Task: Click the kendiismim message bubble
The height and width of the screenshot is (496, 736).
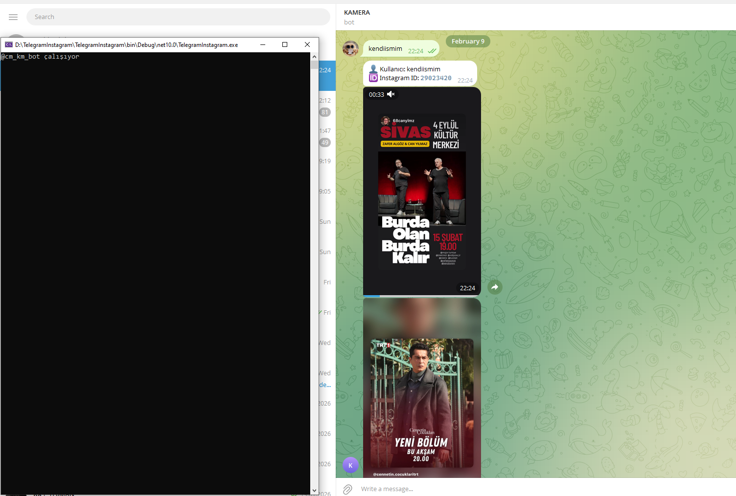Action: tap(401, 49)
